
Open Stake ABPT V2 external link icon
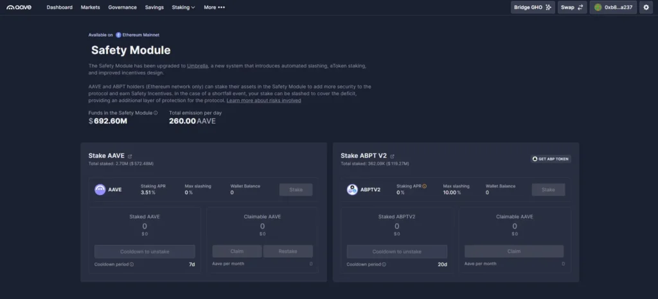392,156
